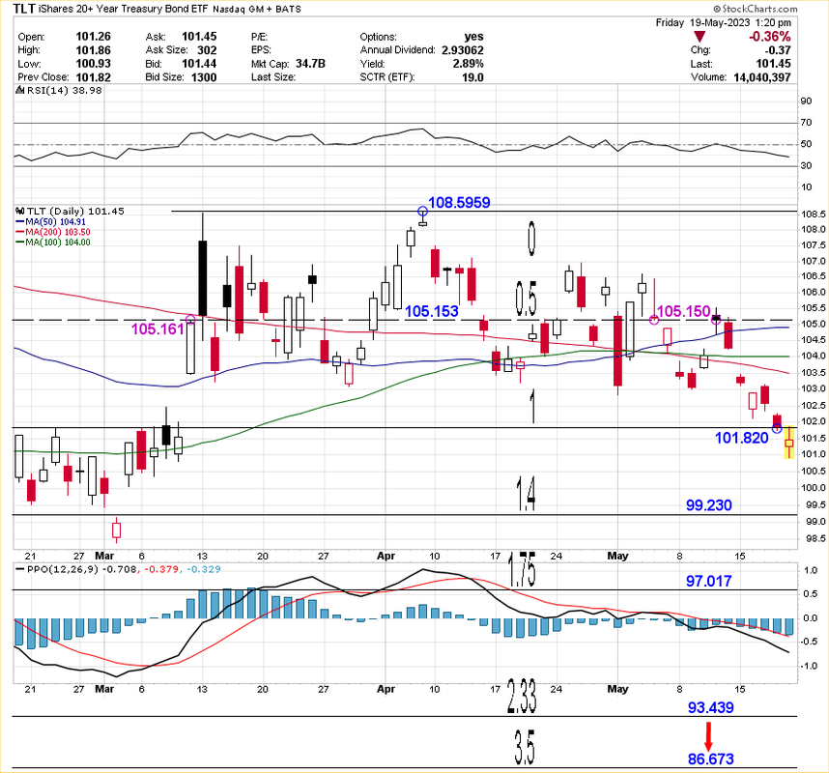Viewport: 829px width, 773px height.
Task: Click the red down-triangle change indicator
Action: tap(700, 37)
